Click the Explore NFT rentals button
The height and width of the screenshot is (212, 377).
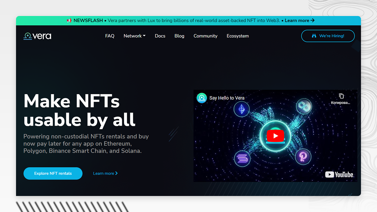point(53,173)
